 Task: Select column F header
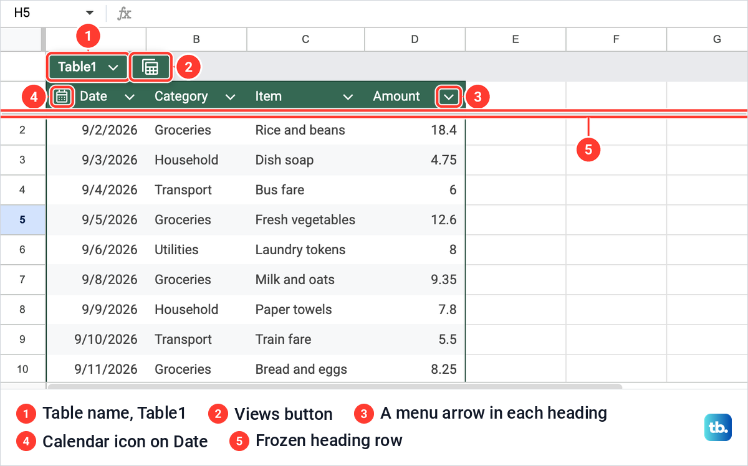click(616, 39)
